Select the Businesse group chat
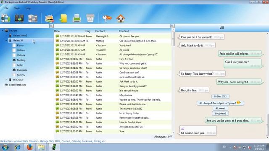This screenshot has height=151, width=269. 22,70
